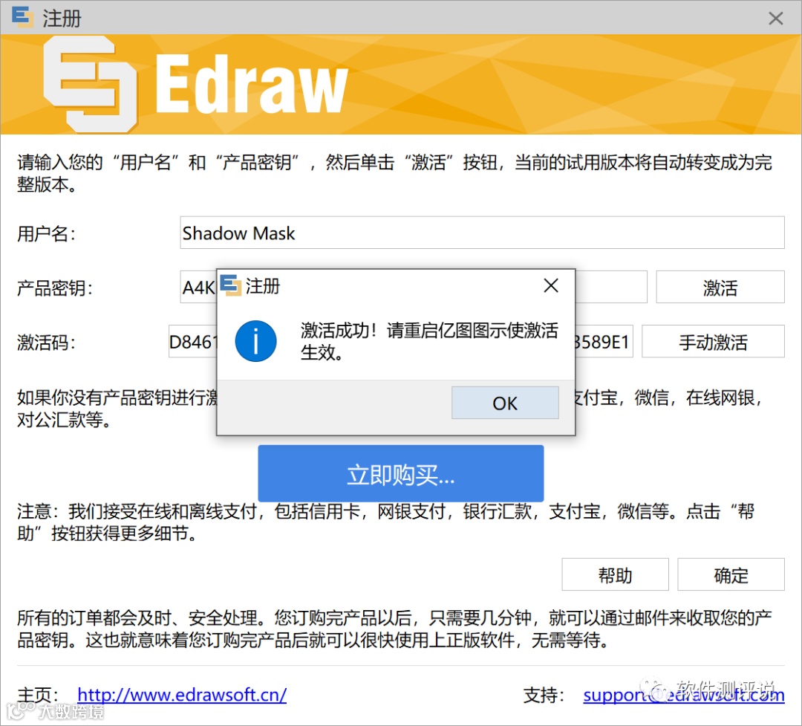Click the large Edraw logo in banner
The width and height of the screenshot is (802, 726).
click(195, 84)
